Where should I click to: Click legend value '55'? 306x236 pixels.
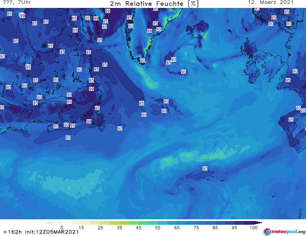158,228
